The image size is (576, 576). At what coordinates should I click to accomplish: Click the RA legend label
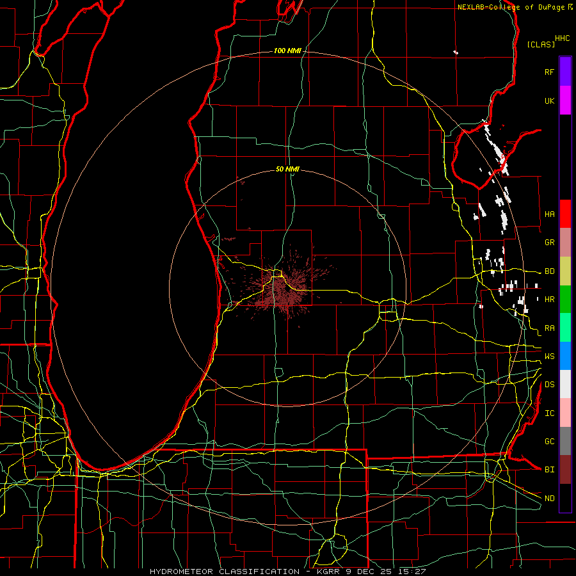(x=549, y=328)
